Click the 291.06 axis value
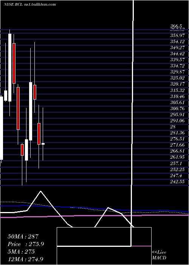Viewport: 189px width, 265px height. (177, 121)
